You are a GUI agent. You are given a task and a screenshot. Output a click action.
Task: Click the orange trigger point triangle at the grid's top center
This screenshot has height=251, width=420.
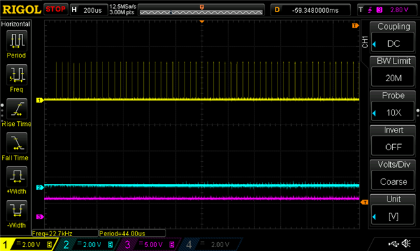(202, 22)
